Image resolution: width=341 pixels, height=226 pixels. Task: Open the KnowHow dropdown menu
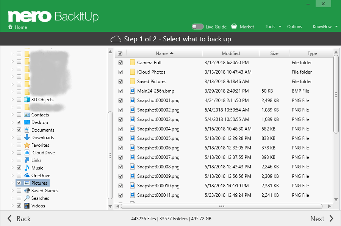pyautogui.click(x=325, y=27)
